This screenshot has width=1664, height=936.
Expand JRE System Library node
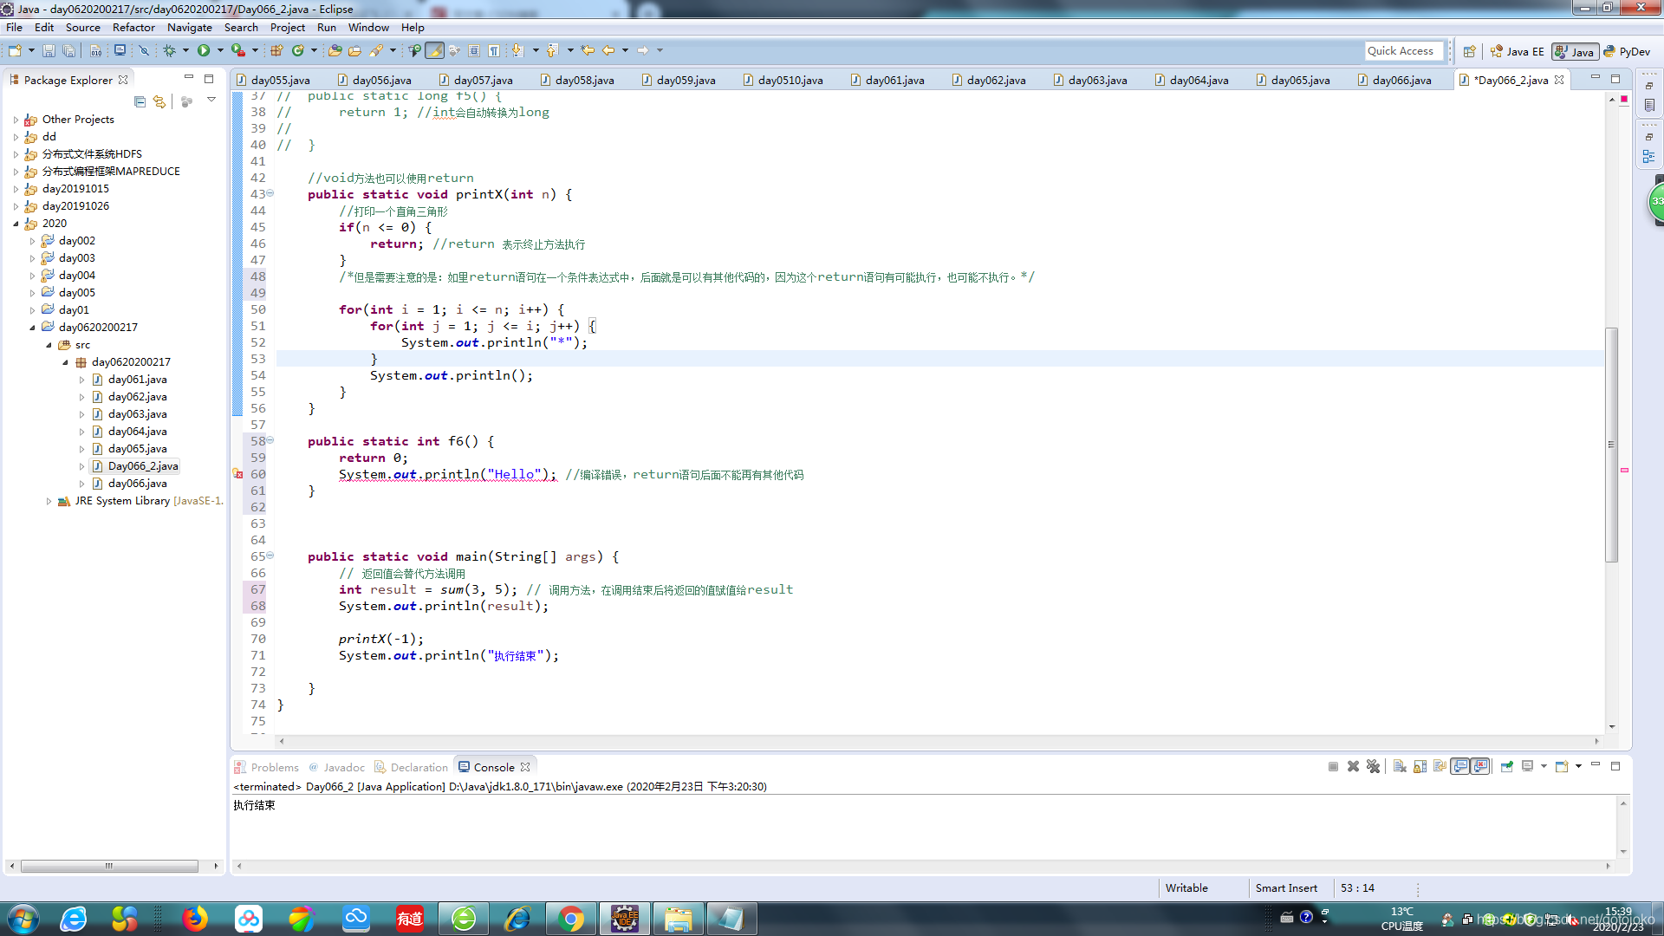click(49, 501)
